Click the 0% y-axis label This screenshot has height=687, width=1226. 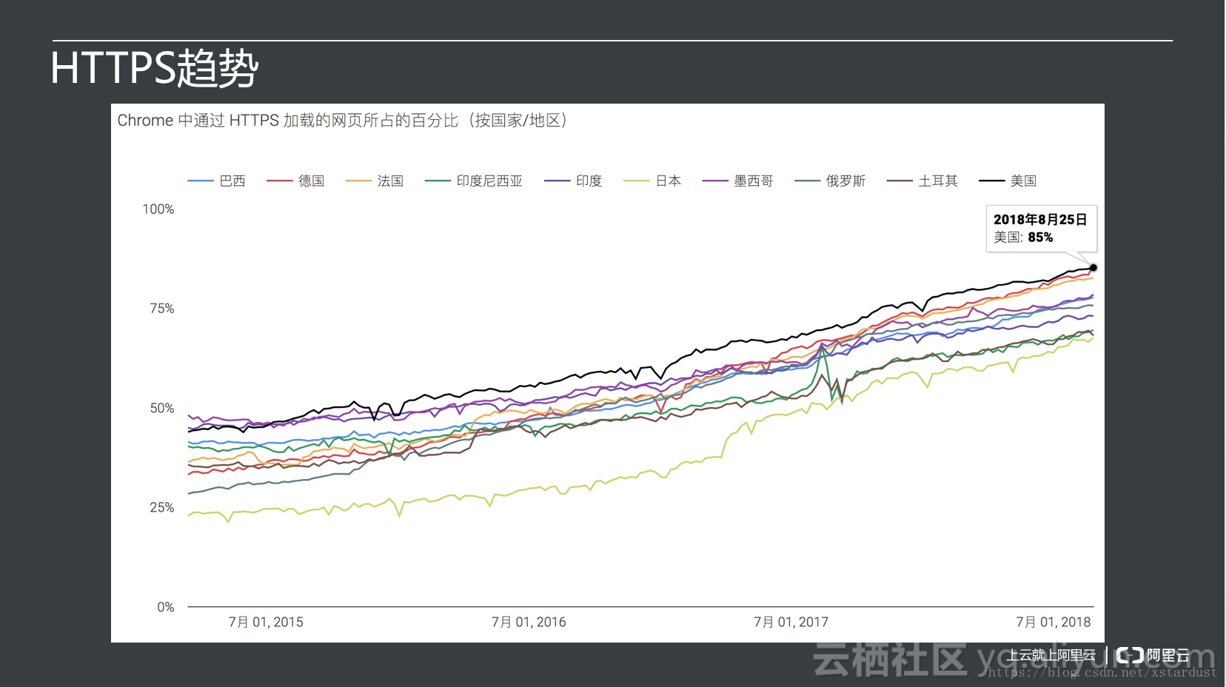(x=166, y=607)
